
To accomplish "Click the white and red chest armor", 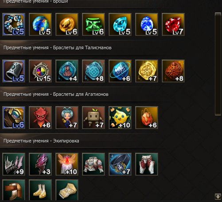I will click(x=93, y=164).
